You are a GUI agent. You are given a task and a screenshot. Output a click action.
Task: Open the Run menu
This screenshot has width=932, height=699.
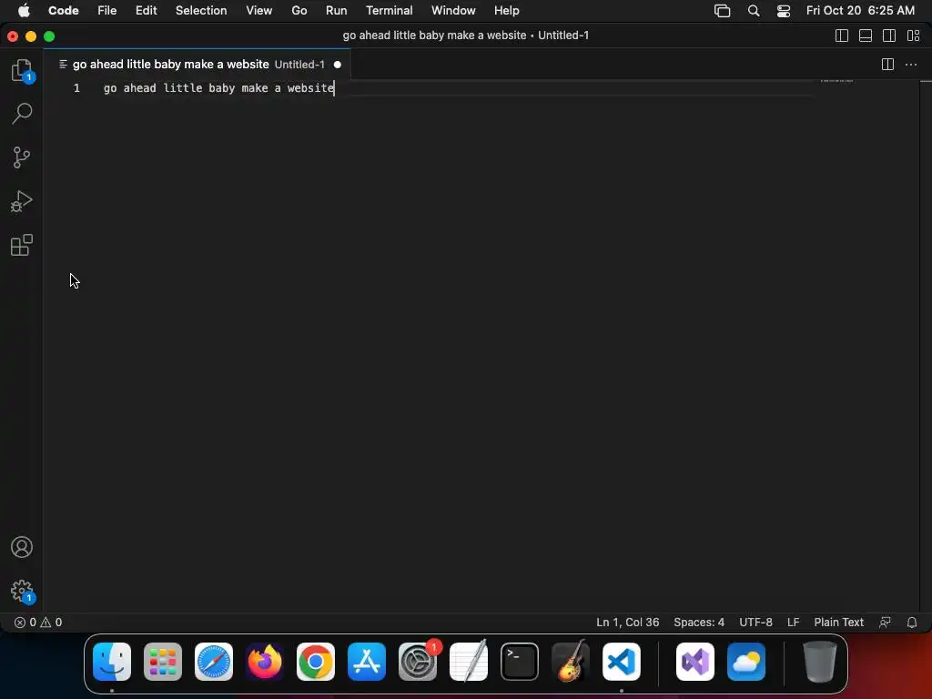tap(336, 11)
